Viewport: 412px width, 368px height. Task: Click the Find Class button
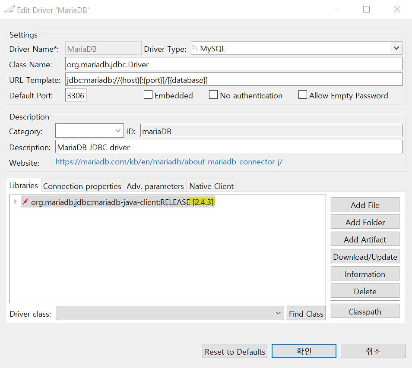[x=306, y=313]
